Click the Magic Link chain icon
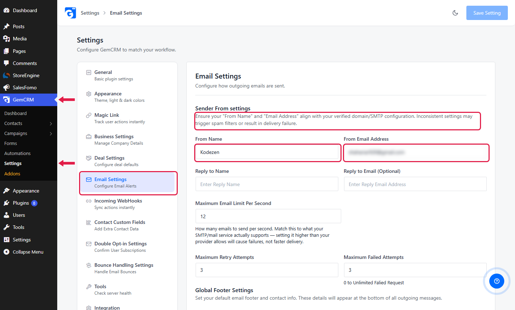Screen dimensions: 515x310 click(x=89, y=115)
